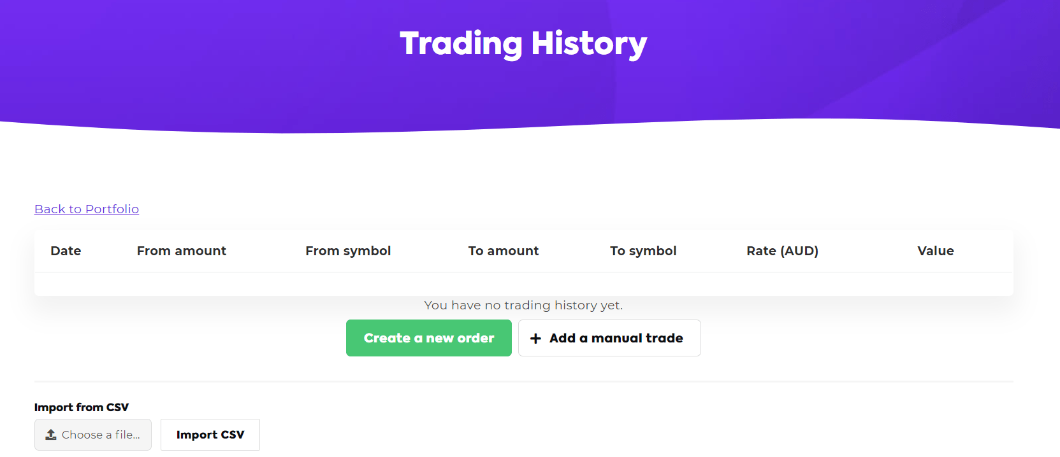Click the To symbol column header
This screenshot has width=1060, height=457.
643,251
